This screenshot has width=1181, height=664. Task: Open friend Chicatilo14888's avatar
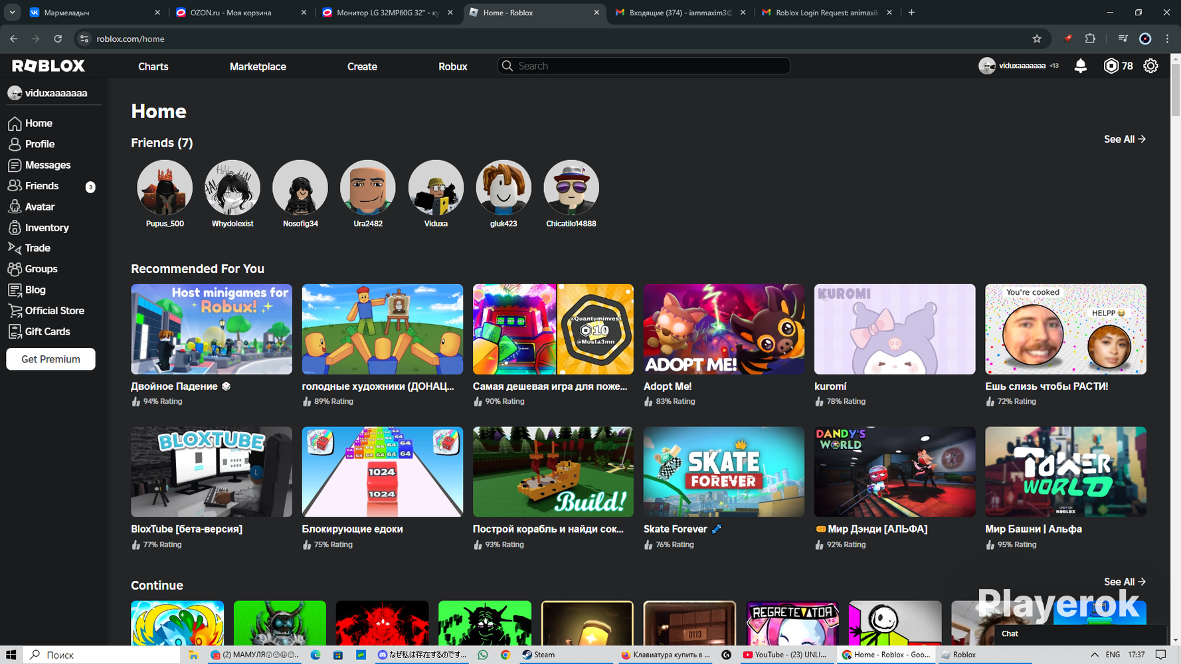(571, 187)
